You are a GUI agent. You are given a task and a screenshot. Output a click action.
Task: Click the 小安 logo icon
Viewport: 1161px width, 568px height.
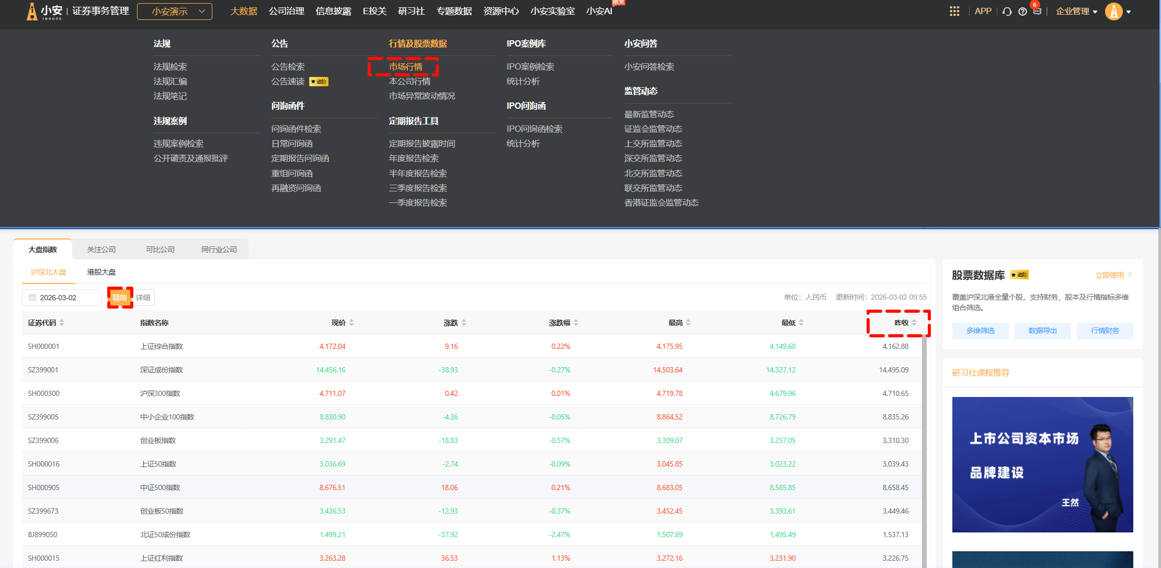coord(32,11)
